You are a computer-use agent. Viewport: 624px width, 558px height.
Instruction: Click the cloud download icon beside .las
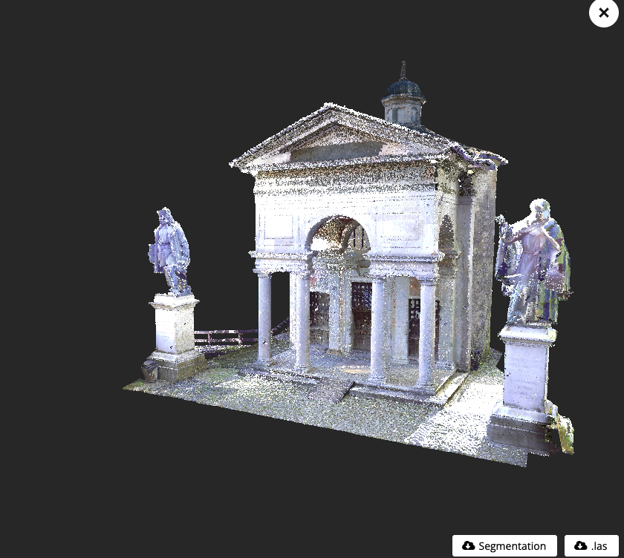coord(580,545)
